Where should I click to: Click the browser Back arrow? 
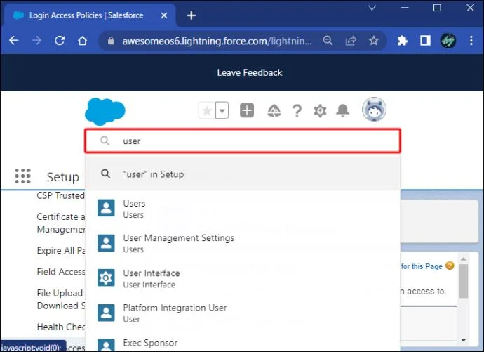tap(13, 41)
